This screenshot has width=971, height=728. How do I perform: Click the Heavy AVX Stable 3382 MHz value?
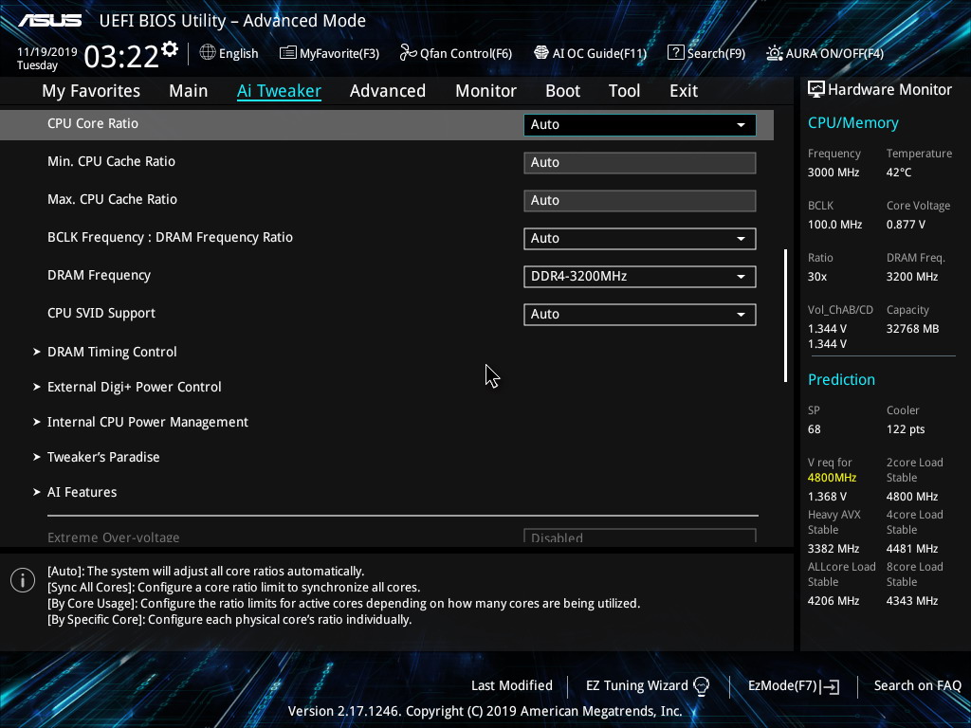(833, 549)
